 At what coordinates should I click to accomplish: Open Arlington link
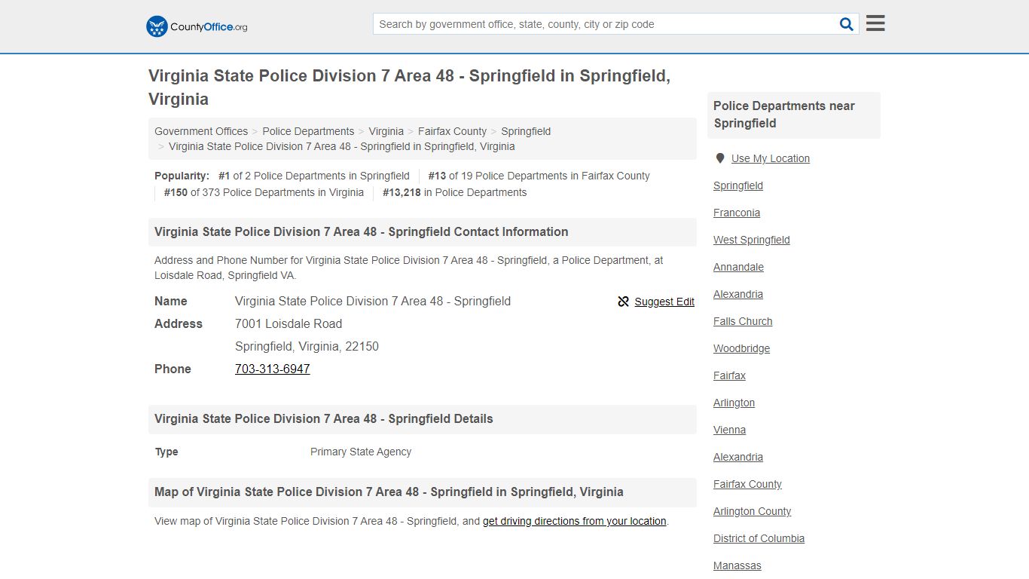(x=734, y=403)
